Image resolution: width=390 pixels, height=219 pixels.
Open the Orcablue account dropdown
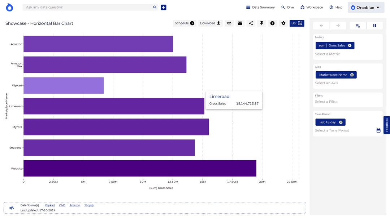pos(365,8)
